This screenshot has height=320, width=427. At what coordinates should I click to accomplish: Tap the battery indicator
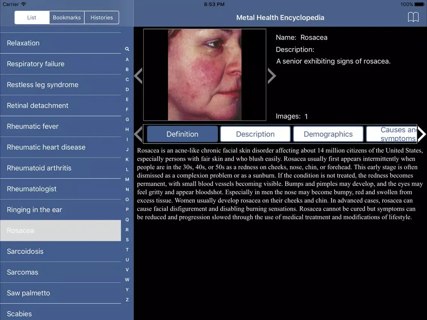(x=419, y=5)
